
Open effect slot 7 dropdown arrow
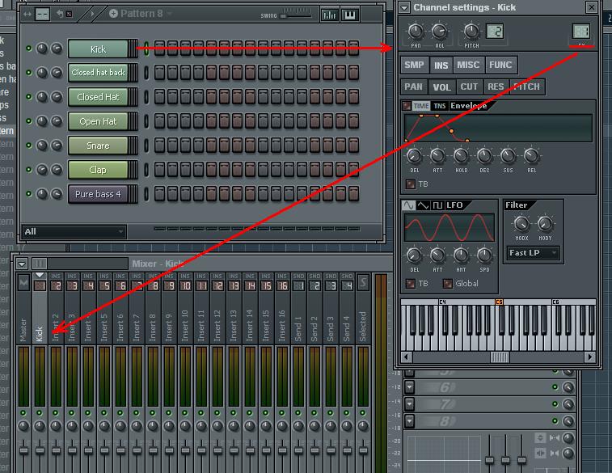(x=409, y=404)
